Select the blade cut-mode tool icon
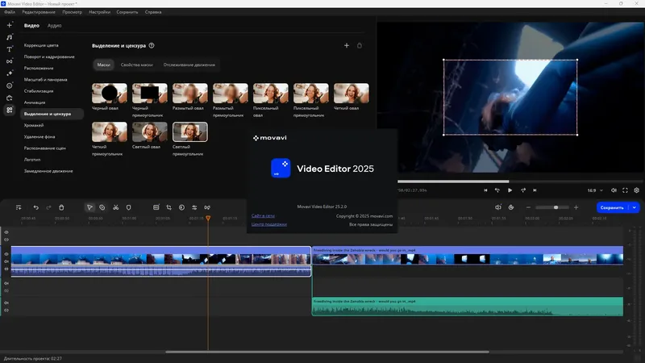645x363 pixels. (x=102, y=207)
